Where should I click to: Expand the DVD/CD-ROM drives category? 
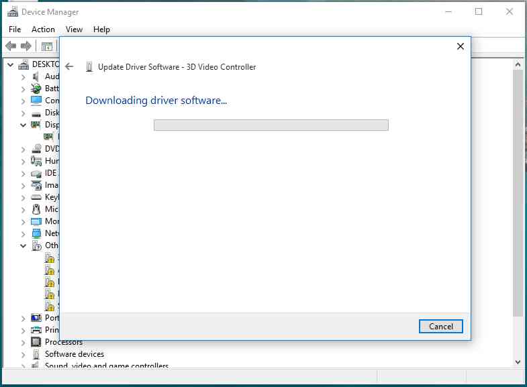point(23,150)
